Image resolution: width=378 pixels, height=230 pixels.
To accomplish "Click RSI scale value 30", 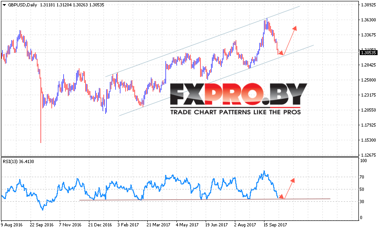I will click(x=362, y=202).
